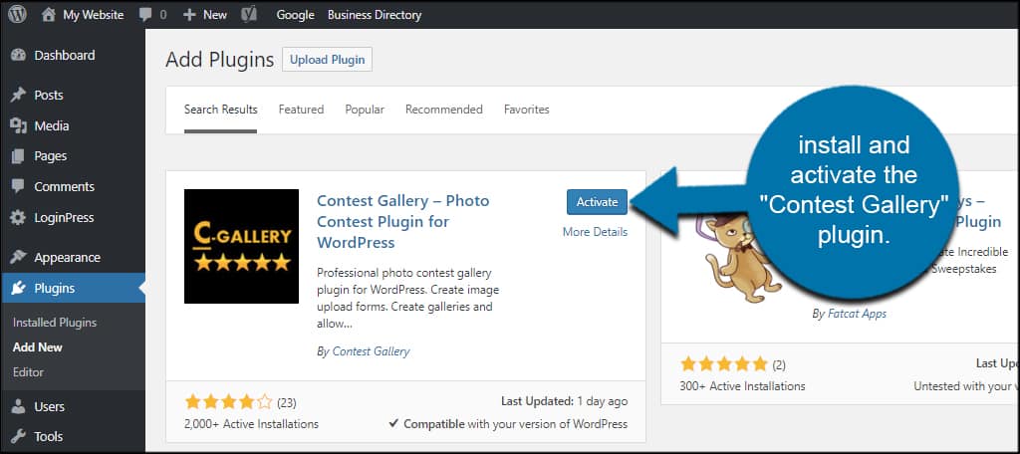Activate the Contest Gallery plugin
This screenshot has height=454, width=1020.
pos(597,202)
